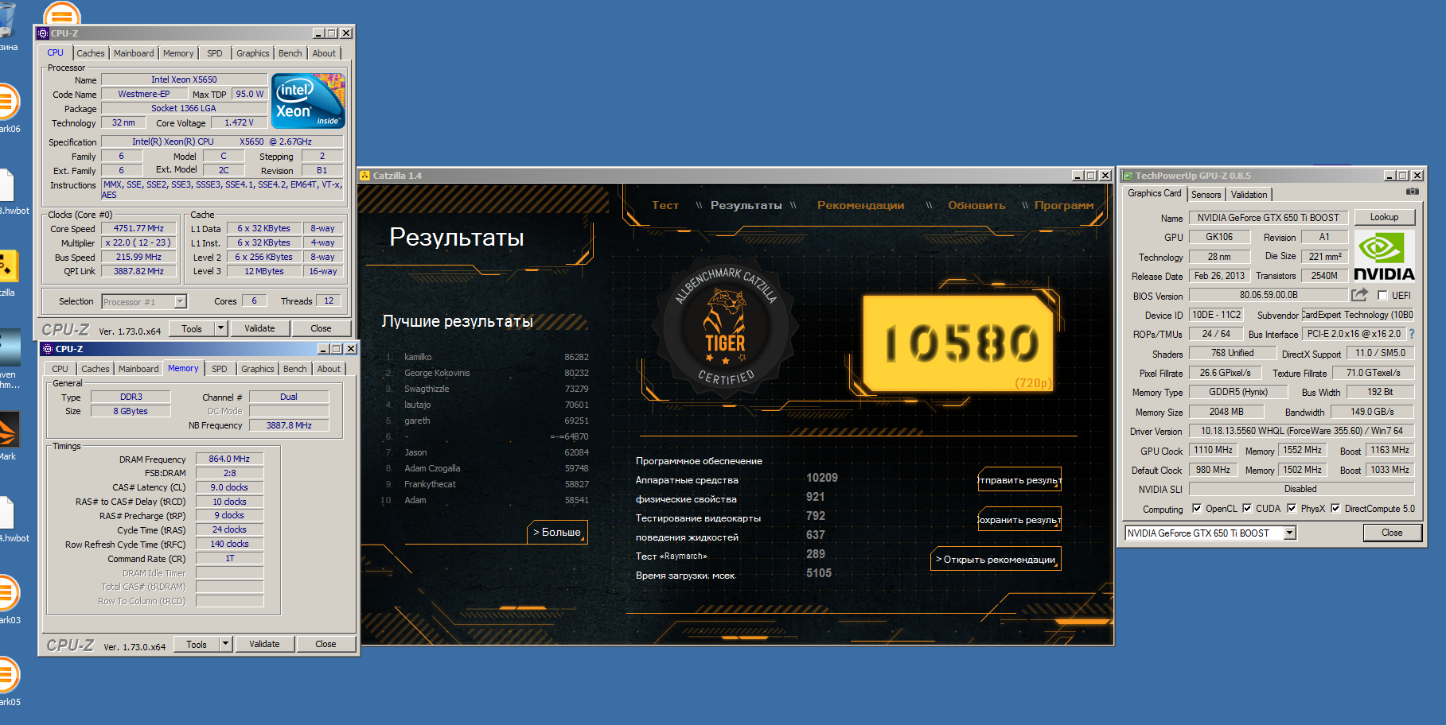Open Graphics tab in lower CPU-Z window
The height and width of the screenshot is (725, 1446).
tap(257, 369)
